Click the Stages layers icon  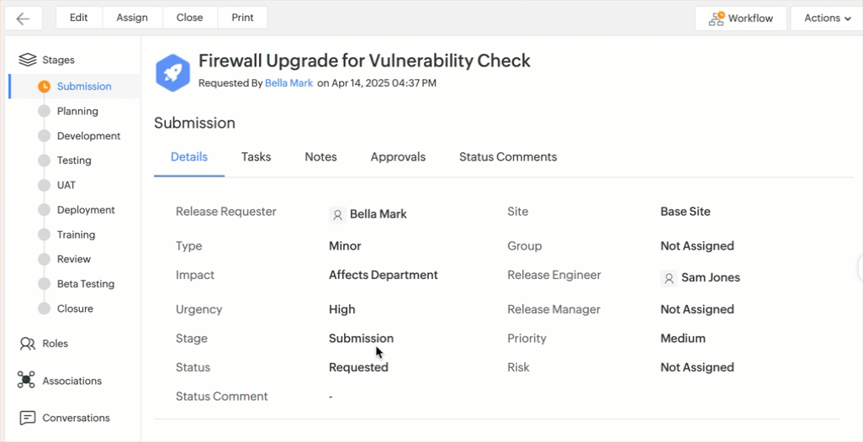tap(27, 60)
